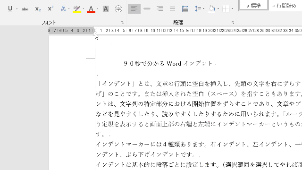Click line beginning 'ントは、文字列の特定部分'
This screenshot has width=302, height=170.
199,104
